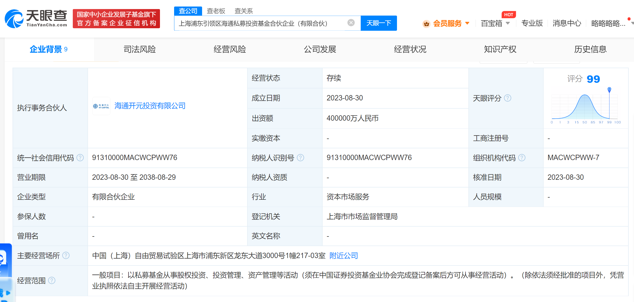Click the 纳税人识别号 value 91310000MACWCPWW76
The width and height of the screenshot is (634, 302).
[x=369, y=158]
